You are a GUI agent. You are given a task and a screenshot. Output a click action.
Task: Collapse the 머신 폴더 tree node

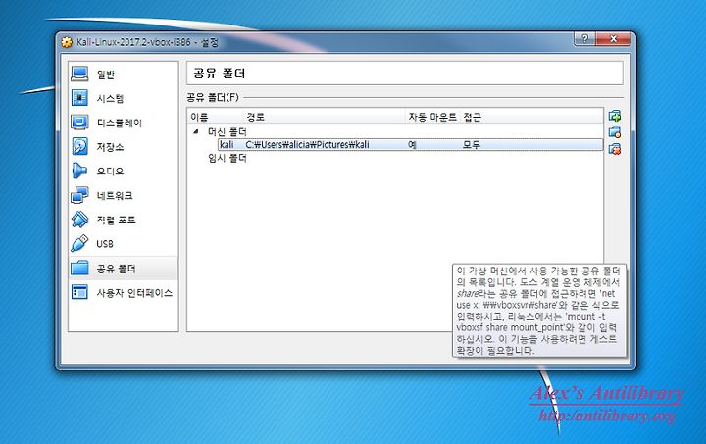pyautogui.click(x=196, y=131)
